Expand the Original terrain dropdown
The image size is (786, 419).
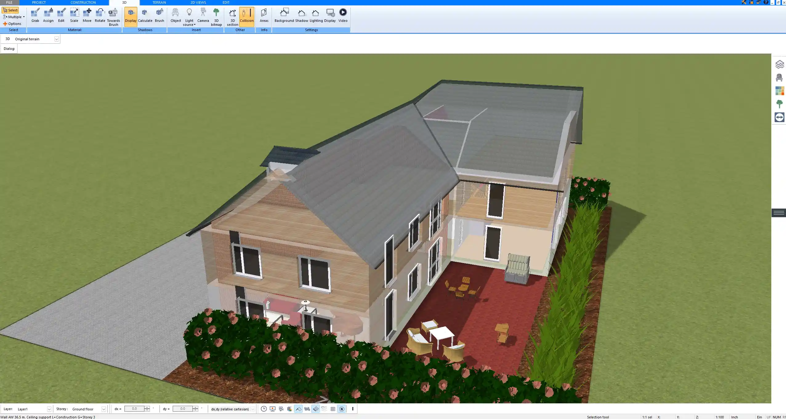(56, 39)
